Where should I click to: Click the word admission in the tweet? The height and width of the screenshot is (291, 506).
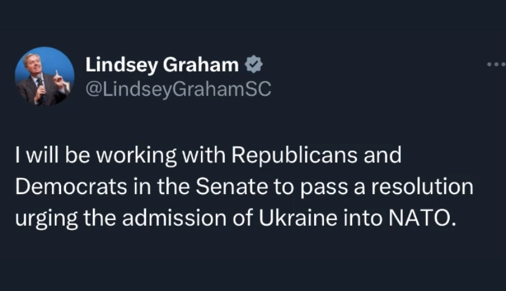174,218
